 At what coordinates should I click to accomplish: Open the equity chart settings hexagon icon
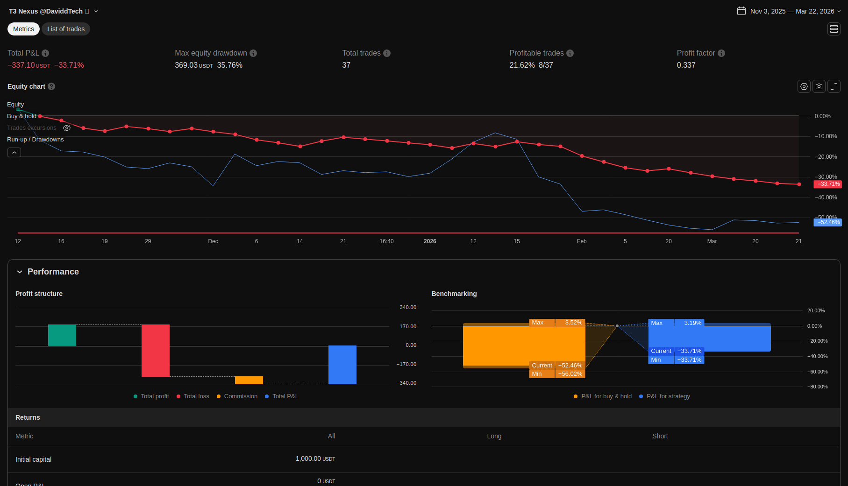pos(804,86)
